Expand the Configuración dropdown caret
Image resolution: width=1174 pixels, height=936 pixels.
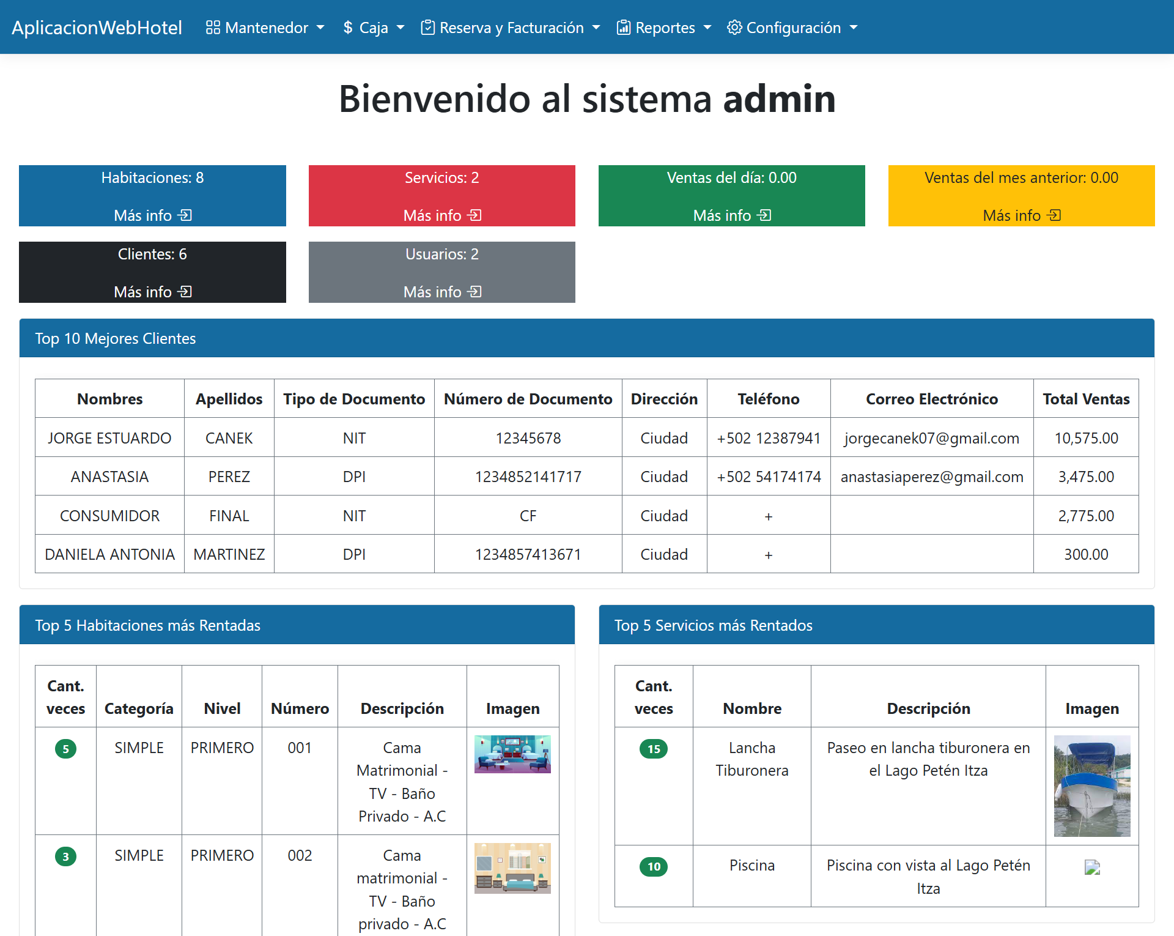[854, 28]
